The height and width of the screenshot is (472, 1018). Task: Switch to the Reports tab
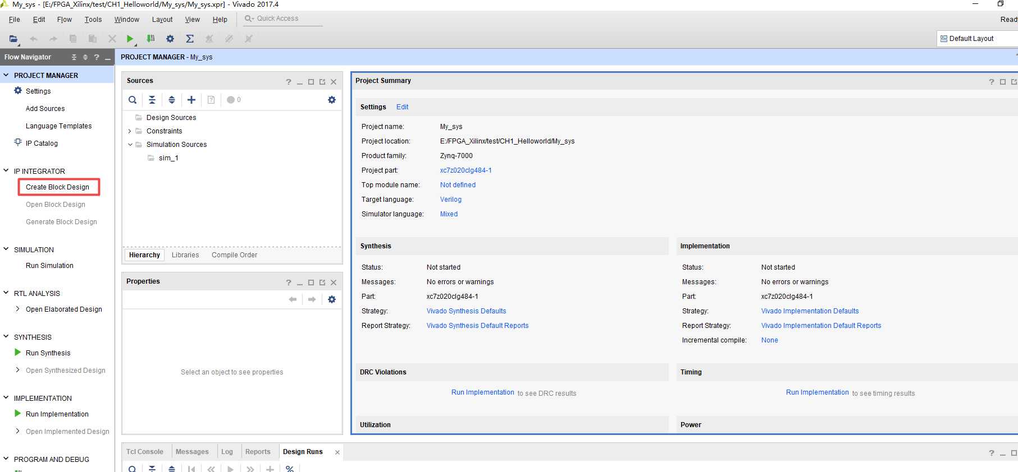(x=258, y=452)
